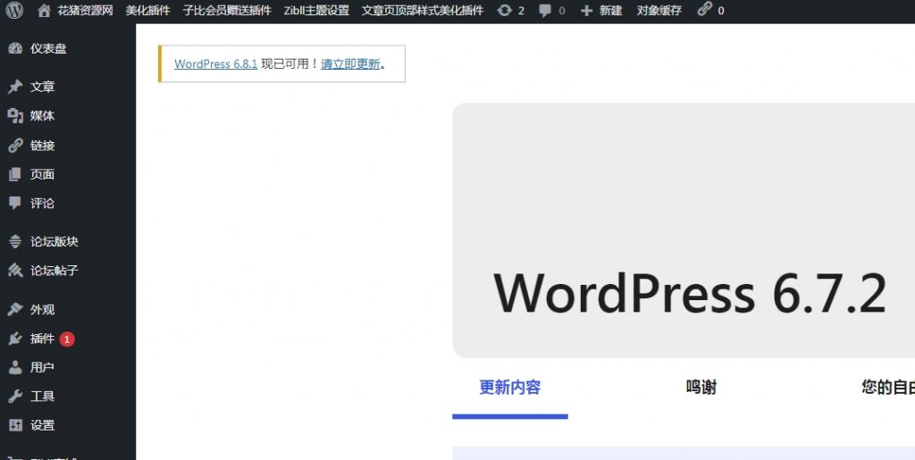
Task: Click the pages icon beside 页面
Action: (x=15, y=174)
